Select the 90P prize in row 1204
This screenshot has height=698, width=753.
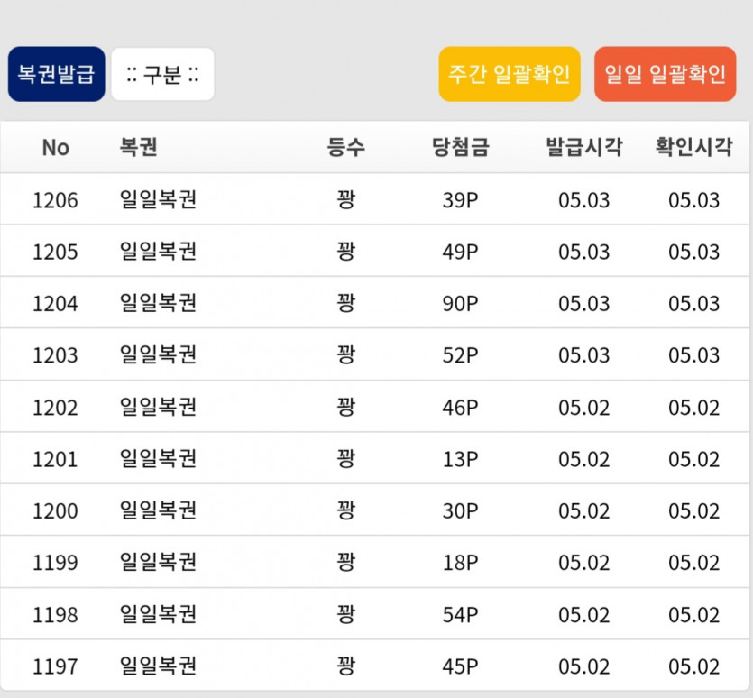click(x=460, y=304)
